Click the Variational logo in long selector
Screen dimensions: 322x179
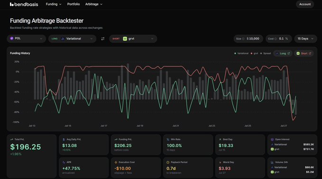(63, 38)
